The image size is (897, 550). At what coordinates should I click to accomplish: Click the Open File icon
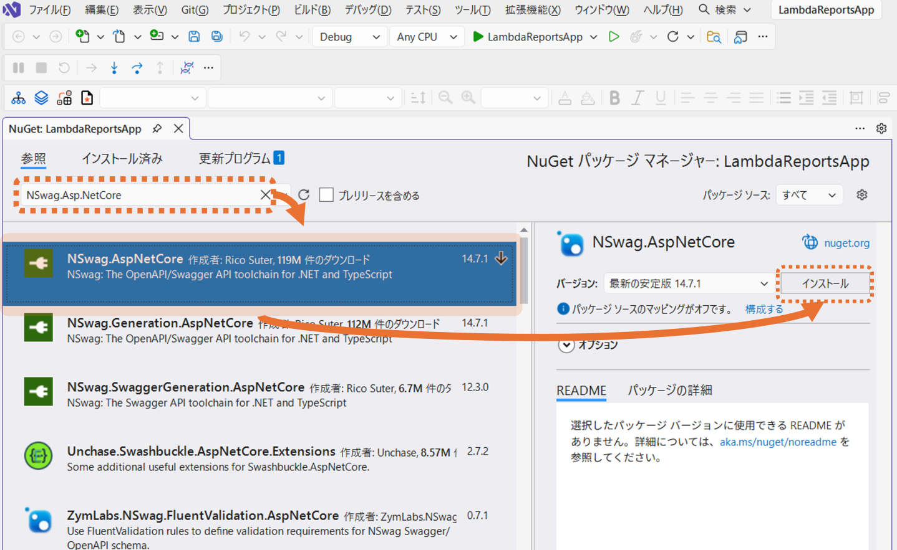click(119, 36)
